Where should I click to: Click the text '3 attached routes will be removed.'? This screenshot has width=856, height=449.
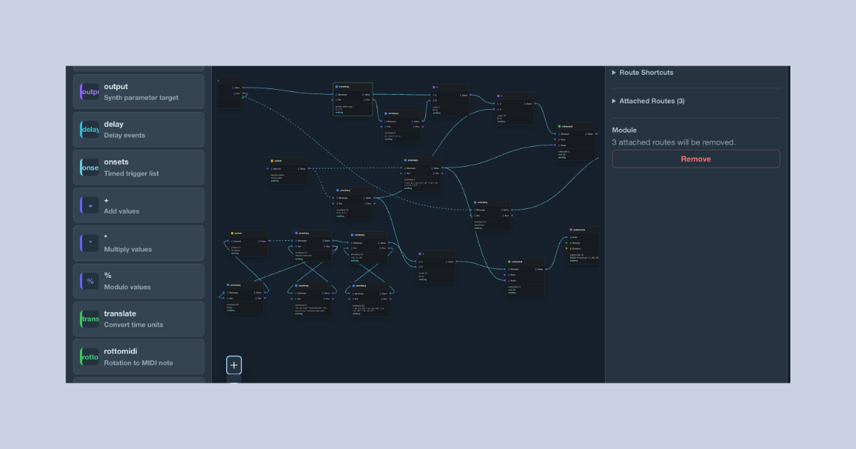pyautogui.click(x=673, y=143)
